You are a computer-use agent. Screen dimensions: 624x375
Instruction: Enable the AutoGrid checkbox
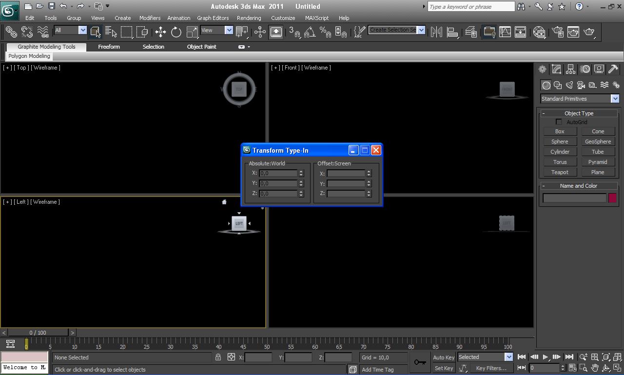point(559,122)
